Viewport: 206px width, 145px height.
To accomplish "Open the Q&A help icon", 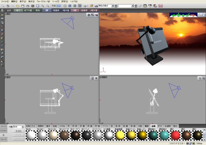I will pyautogui.click(x=160, y=6).
